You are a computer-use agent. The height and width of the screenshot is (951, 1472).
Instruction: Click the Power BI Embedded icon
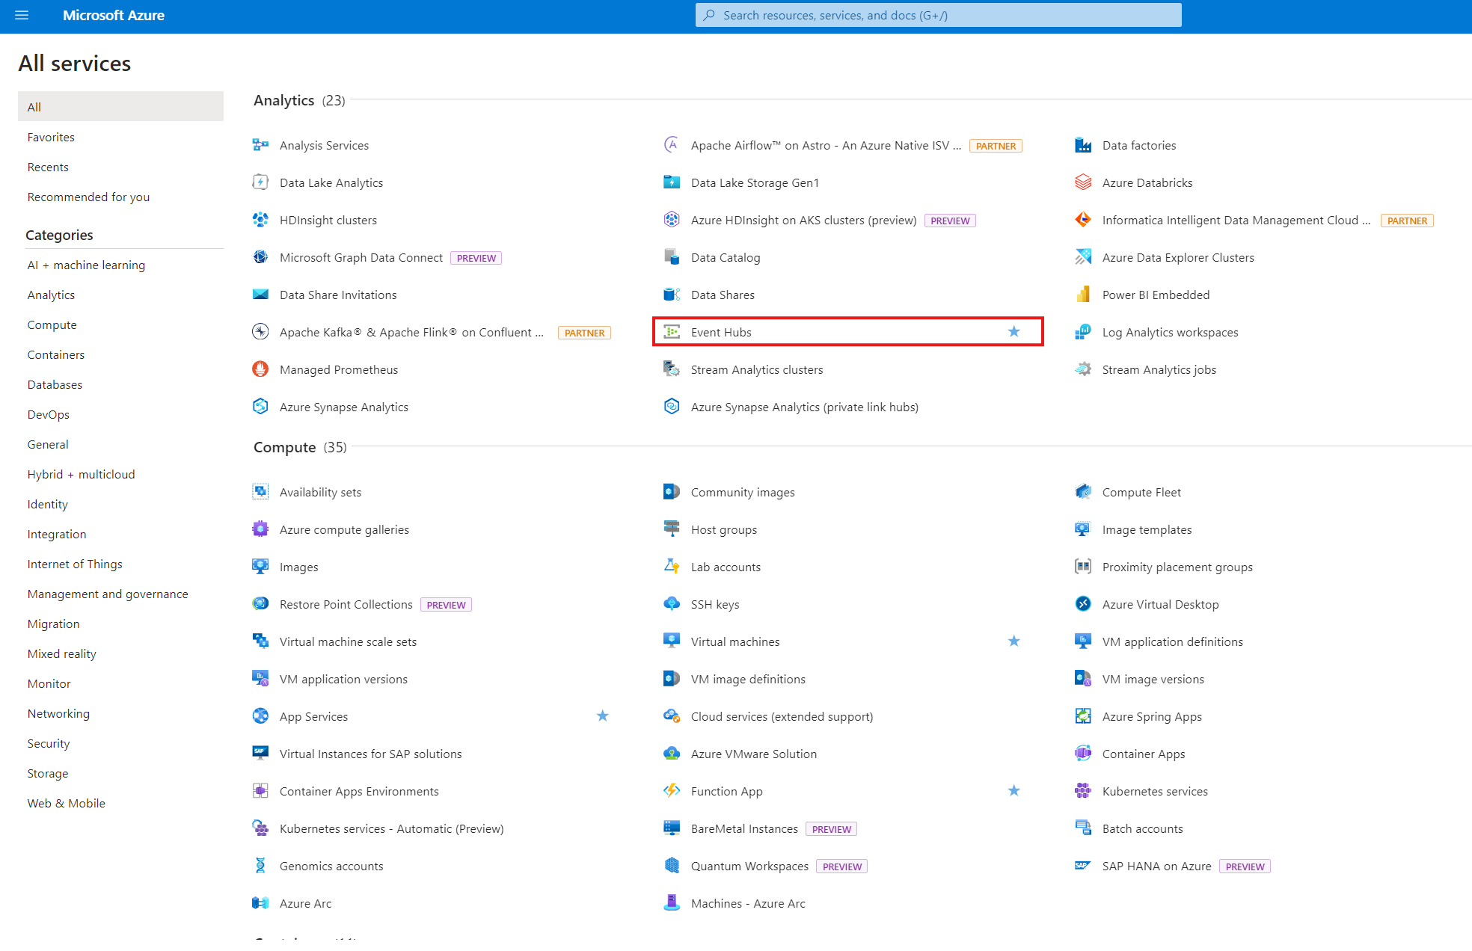(1082, 295)
